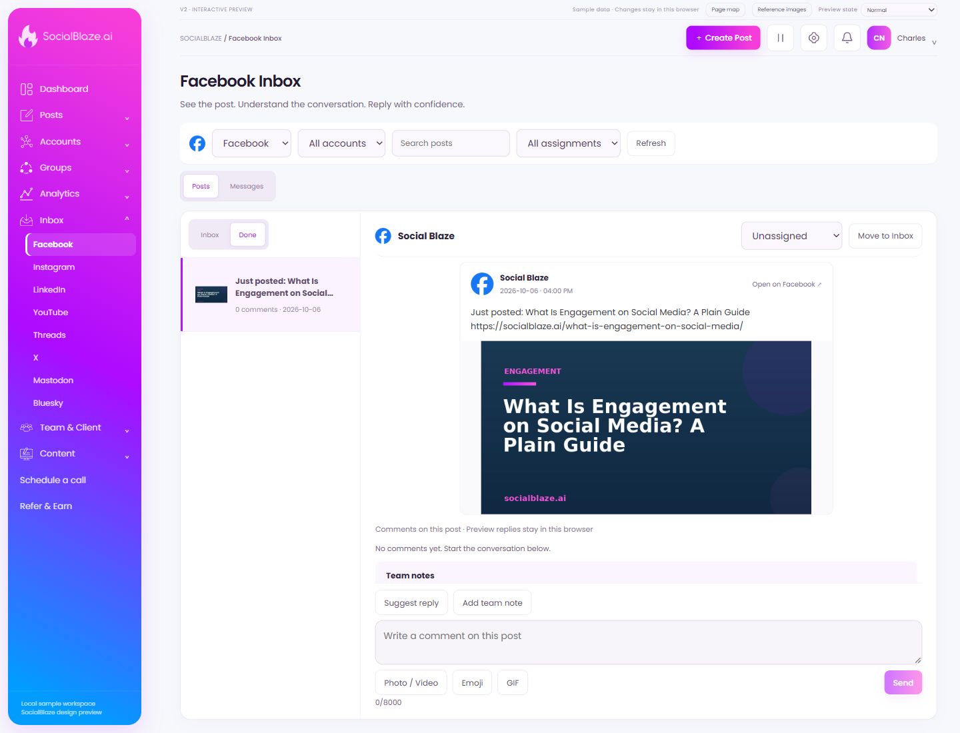The image size is (960, 733).
Task: Open the Unassigned assignee dropdown
Action: (791, 236)
